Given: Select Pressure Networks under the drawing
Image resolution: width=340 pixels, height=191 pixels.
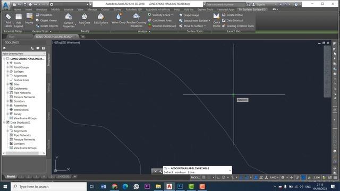Looking at the screenshot, I should click(24, 97).
